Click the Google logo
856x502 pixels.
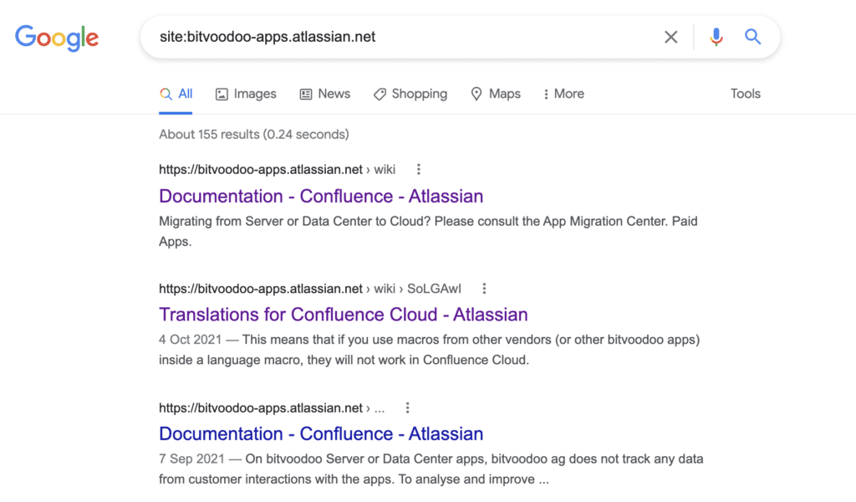pos(57,38)
